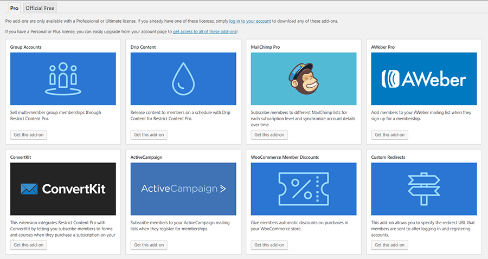Get the MailChimp Pro add-on

pos(269,135)
